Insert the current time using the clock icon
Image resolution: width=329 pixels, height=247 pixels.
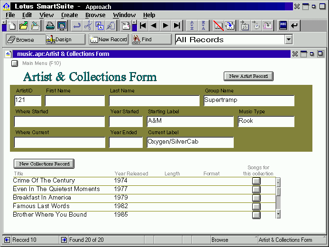256,26
